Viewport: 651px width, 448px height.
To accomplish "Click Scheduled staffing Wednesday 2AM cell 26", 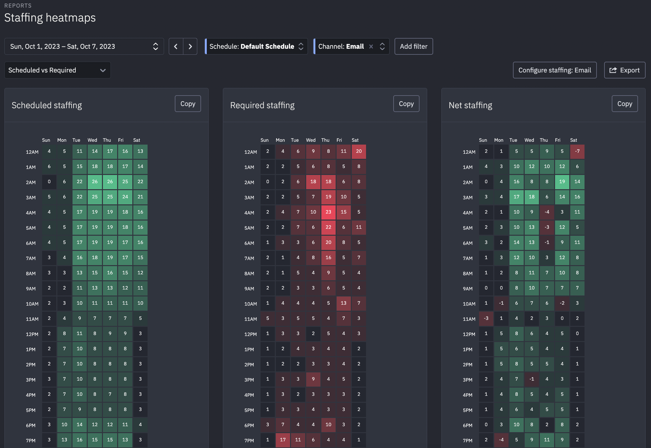I will click(x=95, y=182).
